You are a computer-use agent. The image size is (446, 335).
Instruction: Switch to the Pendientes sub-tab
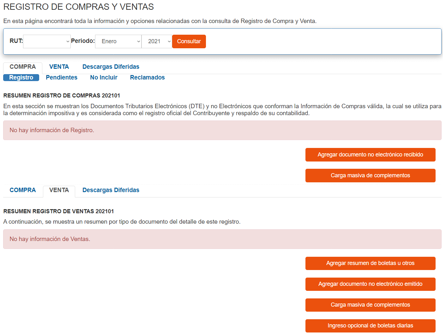[x=61, y=77]
